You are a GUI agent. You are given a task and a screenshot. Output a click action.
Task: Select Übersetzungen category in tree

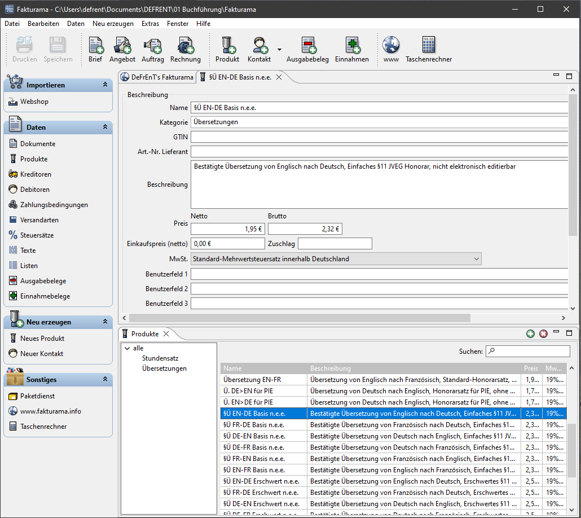[164, 368]
